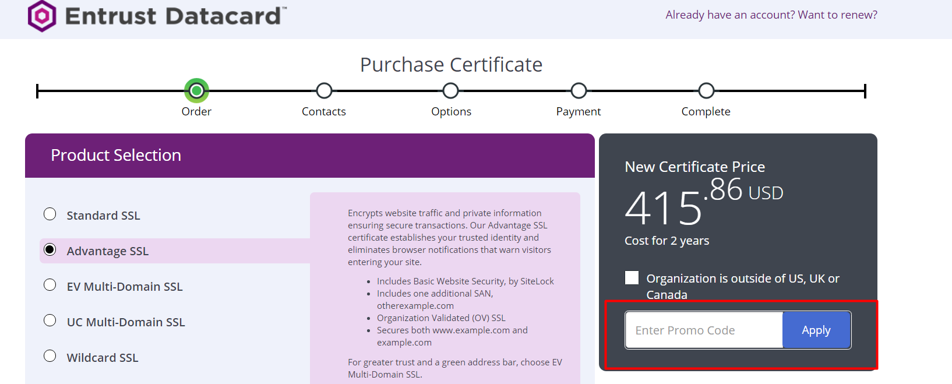Apply the promo code
952x384 pixels.
816,330
